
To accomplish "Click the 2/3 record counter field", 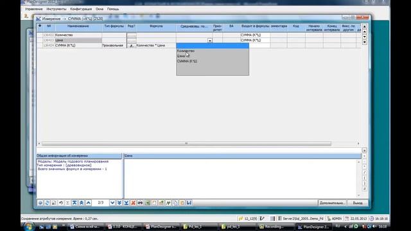I will [x=100, y=203].
